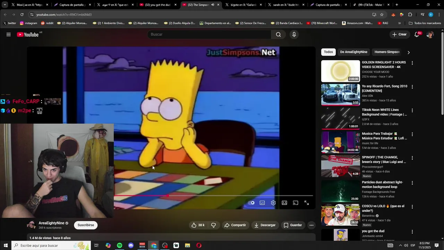Viewport: 444px width, 250px height.
Task: Open Chrome extensions puzzle icon
Action: pyautogui.click(x=410, y=15)
